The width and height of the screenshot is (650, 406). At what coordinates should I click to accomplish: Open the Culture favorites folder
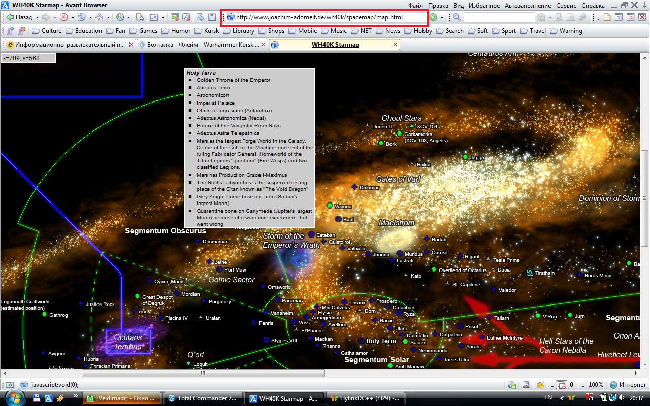coord(47,31)
